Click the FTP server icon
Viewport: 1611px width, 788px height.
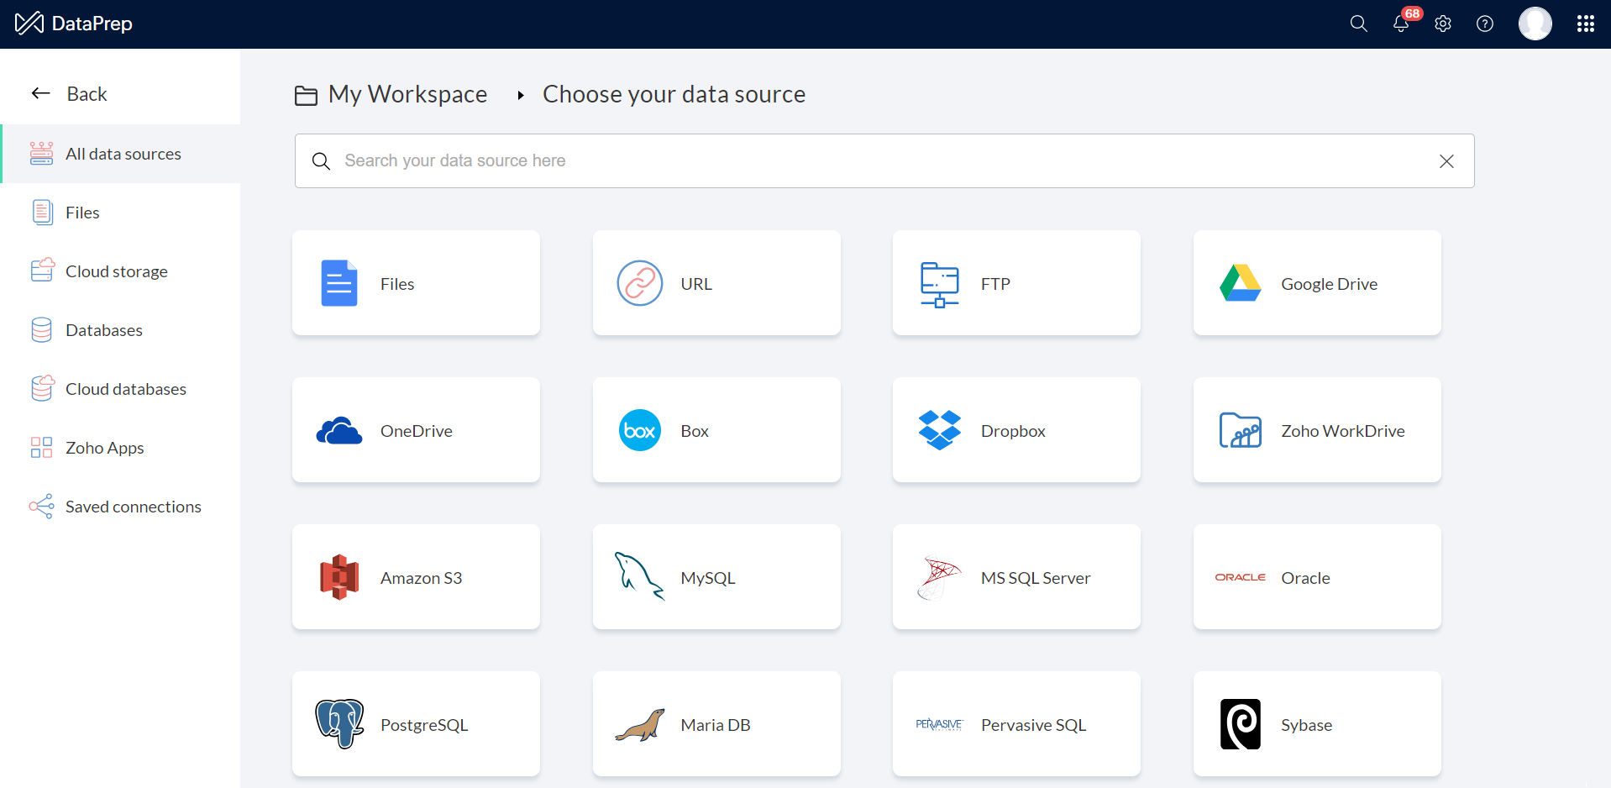(x=940, y=284)
